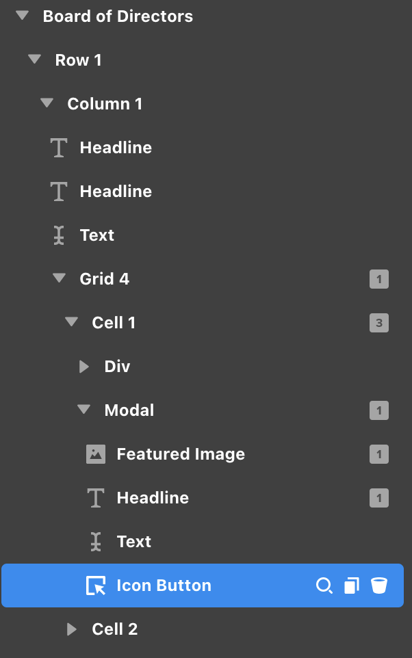Select the first Headline under Column 1
The image size is (412, 658).
(116, 148)
